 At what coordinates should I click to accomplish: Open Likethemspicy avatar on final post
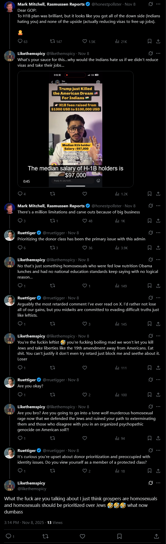click(x=10, y=486)
